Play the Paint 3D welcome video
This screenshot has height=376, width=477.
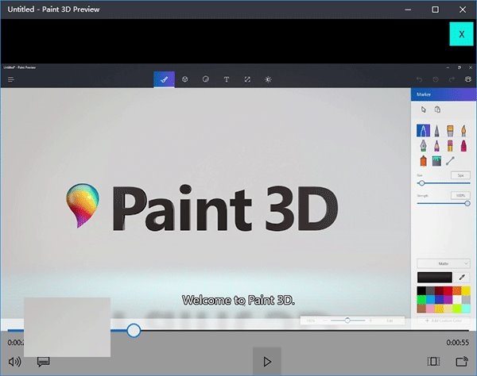pyautogui.click(x=267, y=361)
